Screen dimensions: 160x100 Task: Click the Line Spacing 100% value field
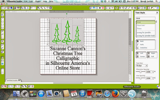tap(149, 78)
